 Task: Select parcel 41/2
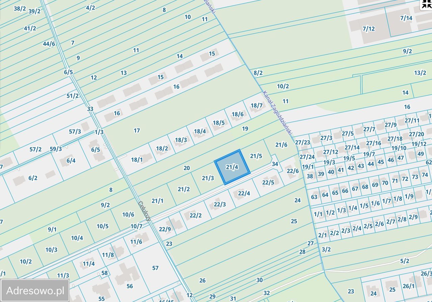(30, 28)
